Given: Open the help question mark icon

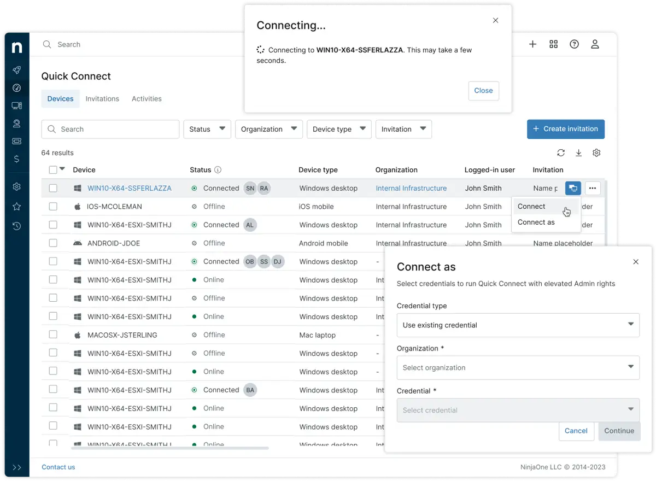Looking at the screenshot, I should point(574,44).
